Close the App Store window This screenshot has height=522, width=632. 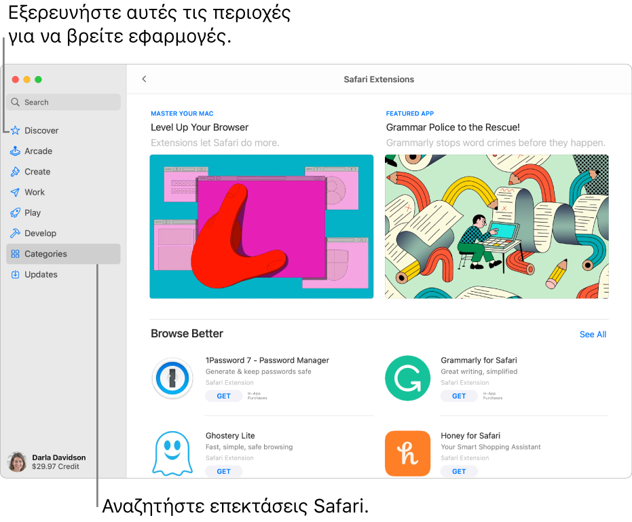(x=16, y=79)
